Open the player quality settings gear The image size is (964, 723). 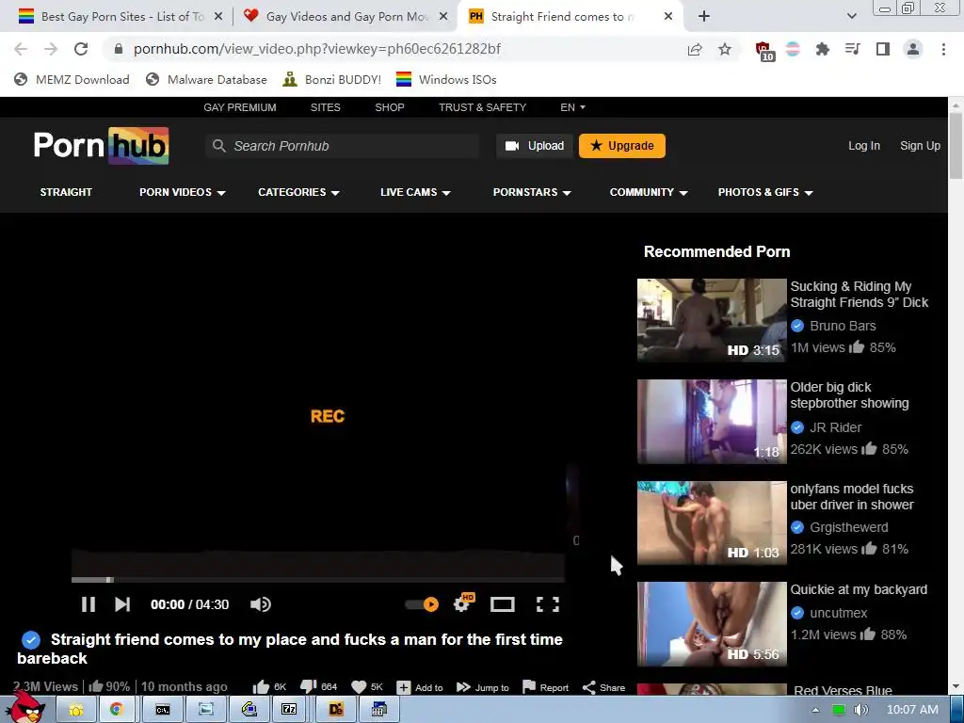click(462, 603)
